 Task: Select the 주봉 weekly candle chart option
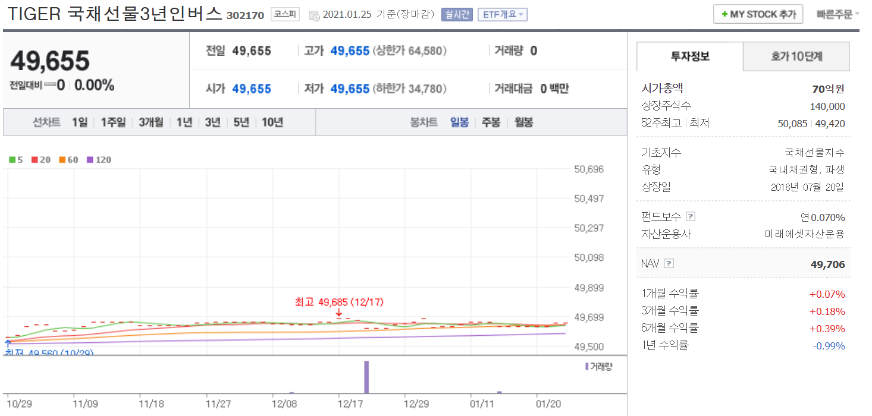point(491,122)
